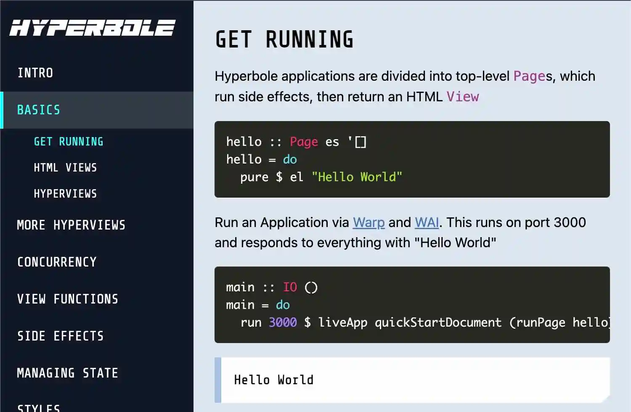Open the HYPERVIEWS subsection
631x412 pixels.
65,193
